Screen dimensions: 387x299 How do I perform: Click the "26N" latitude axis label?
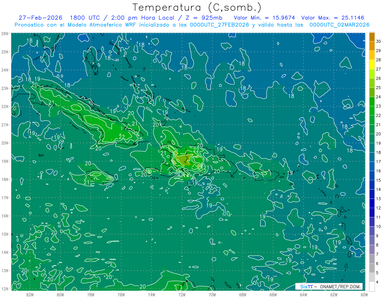click(5, 33)
